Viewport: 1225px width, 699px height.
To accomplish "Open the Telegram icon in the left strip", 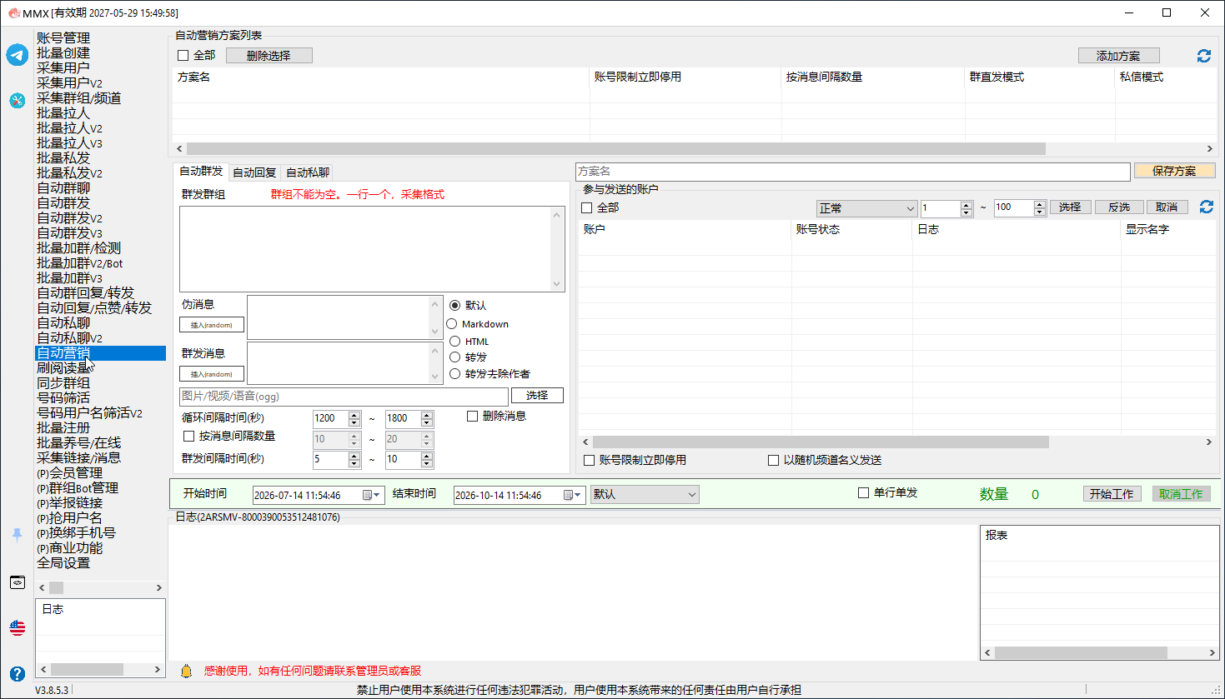I will coord(17,55).
